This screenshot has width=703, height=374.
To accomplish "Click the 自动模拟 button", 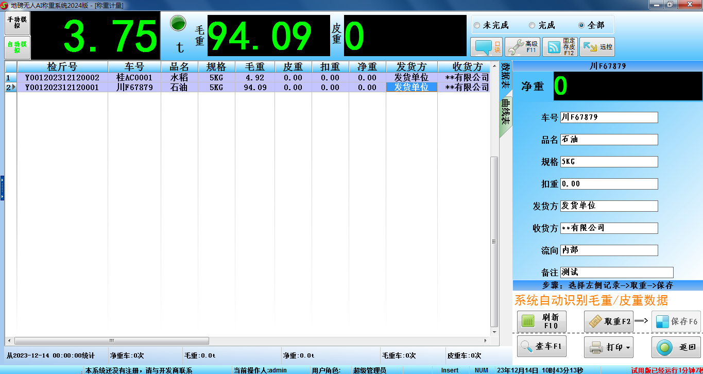I will click(18, 47).
